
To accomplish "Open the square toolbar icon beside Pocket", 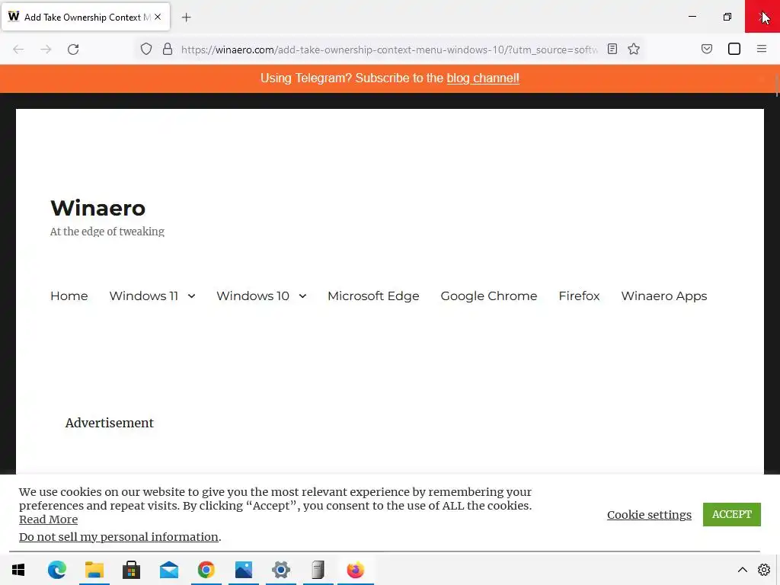I will click(734, 49).
